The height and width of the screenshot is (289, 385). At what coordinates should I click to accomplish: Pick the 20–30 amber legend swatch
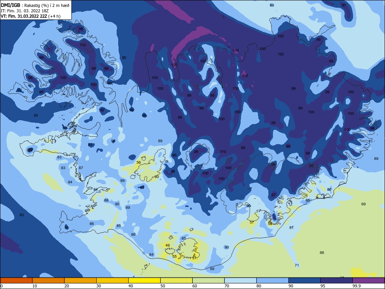80,281
